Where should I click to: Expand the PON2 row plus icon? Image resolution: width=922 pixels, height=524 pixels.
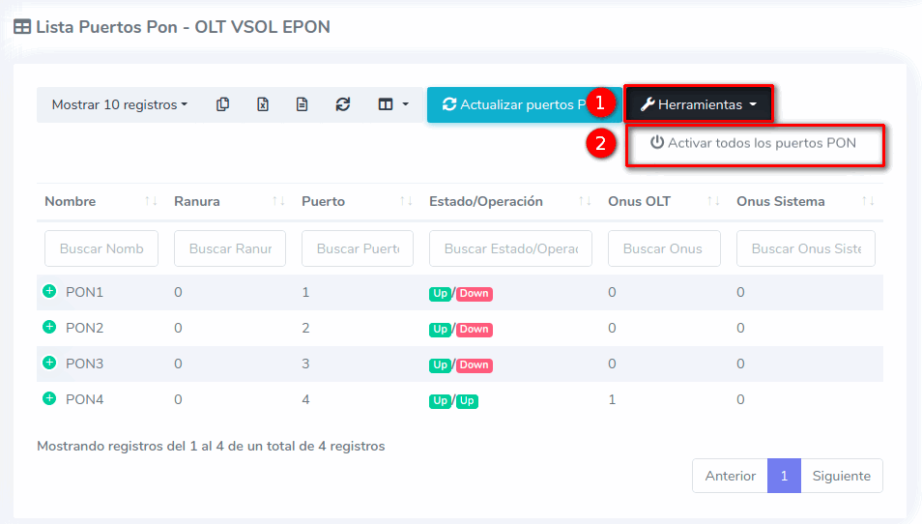tap(49, 327)
